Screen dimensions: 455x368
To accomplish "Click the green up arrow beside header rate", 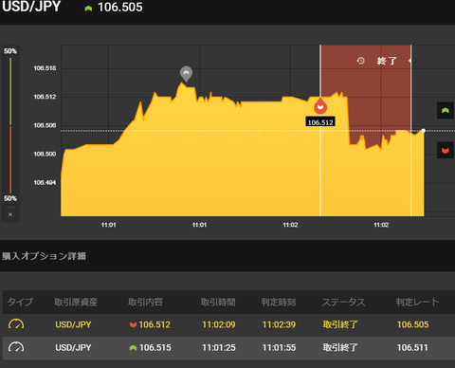I will [x=88, y=9].
